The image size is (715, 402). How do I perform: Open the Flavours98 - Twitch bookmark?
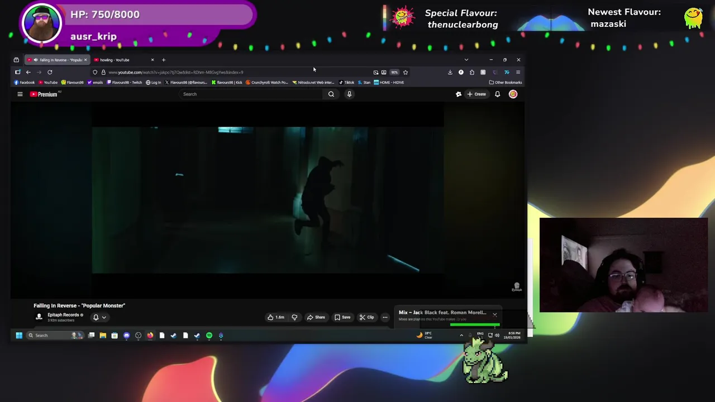[123, 83]
